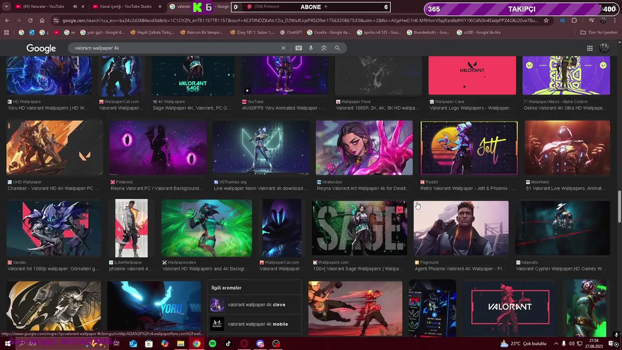
Task: Open Spotify from the taskbar
Action: pos(212,344)
